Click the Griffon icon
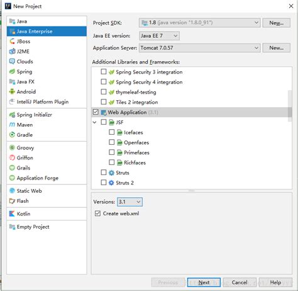Viewport: 298px width, 291px height. (x=12, y=157)
